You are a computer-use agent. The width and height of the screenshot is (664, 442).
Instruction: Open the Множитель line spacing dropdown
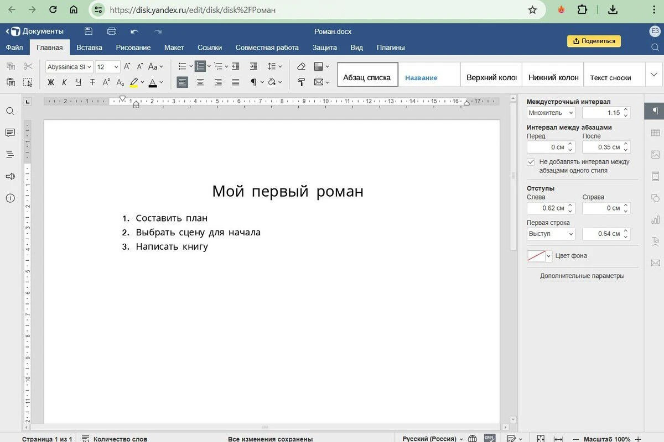[551, 113]
